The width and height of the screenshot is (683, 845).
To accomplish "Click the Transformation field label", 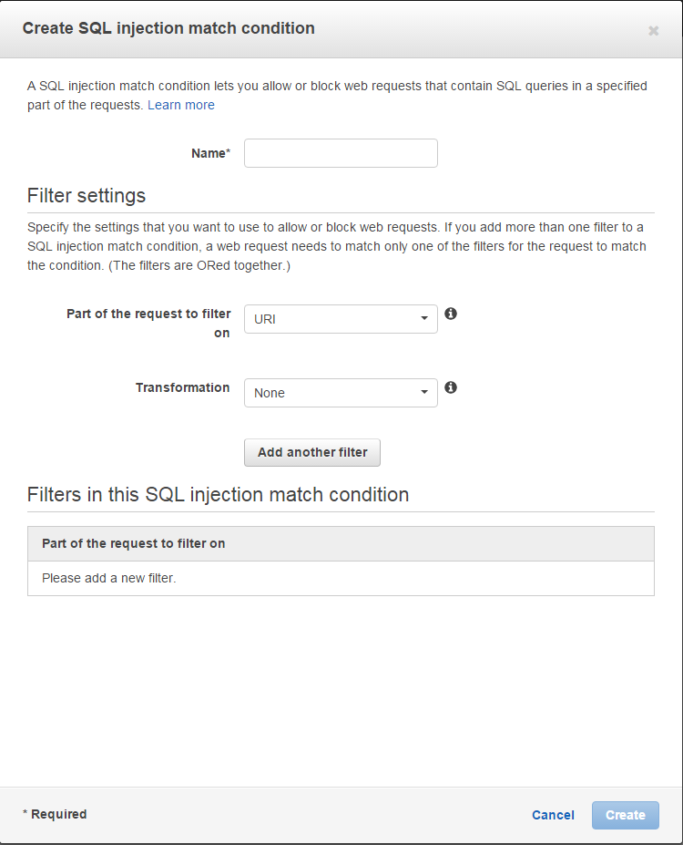I will point(182,388).
